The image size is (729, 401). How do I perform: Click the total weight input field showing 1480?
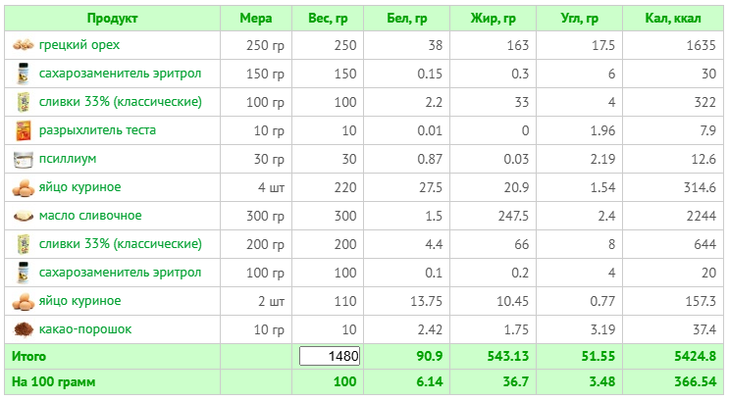[330, 357]
